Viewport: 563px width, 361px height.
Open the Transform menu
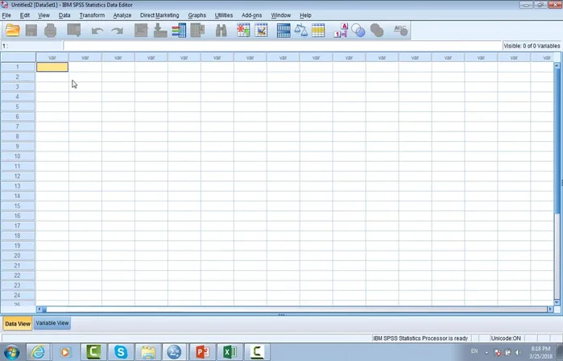(92, 15)
